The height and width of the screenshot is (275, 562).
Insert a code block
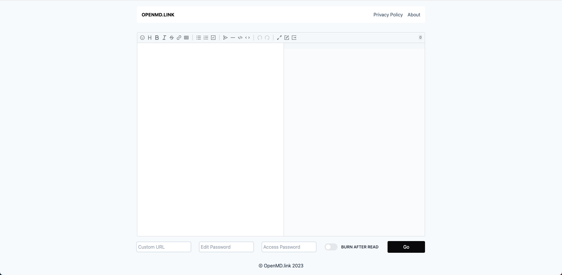pyautogui.click(x=240, y=37)
